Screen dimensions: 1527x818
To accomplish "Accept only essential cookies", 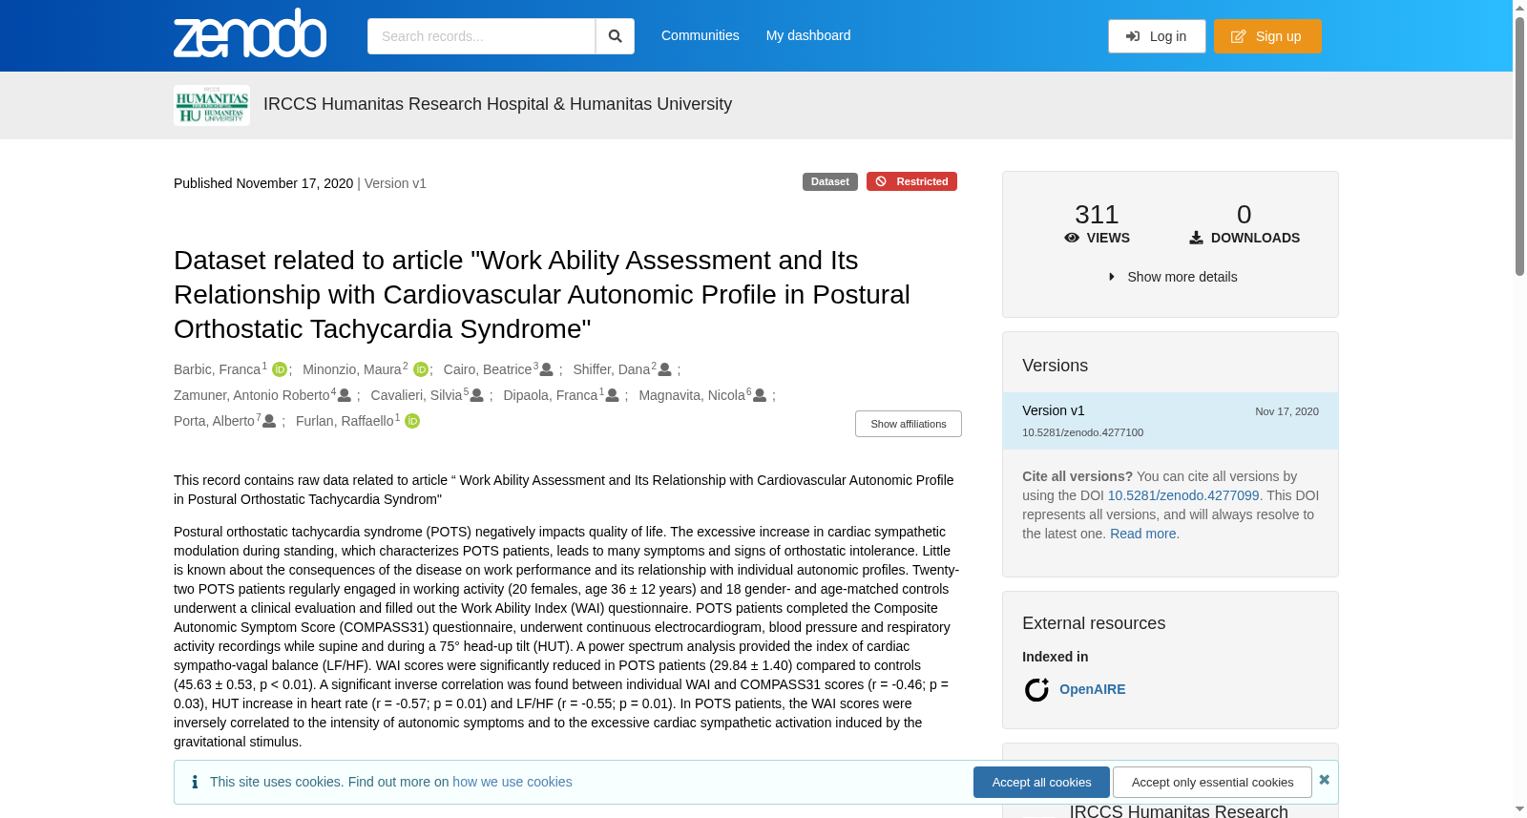I will [1212, 782].
